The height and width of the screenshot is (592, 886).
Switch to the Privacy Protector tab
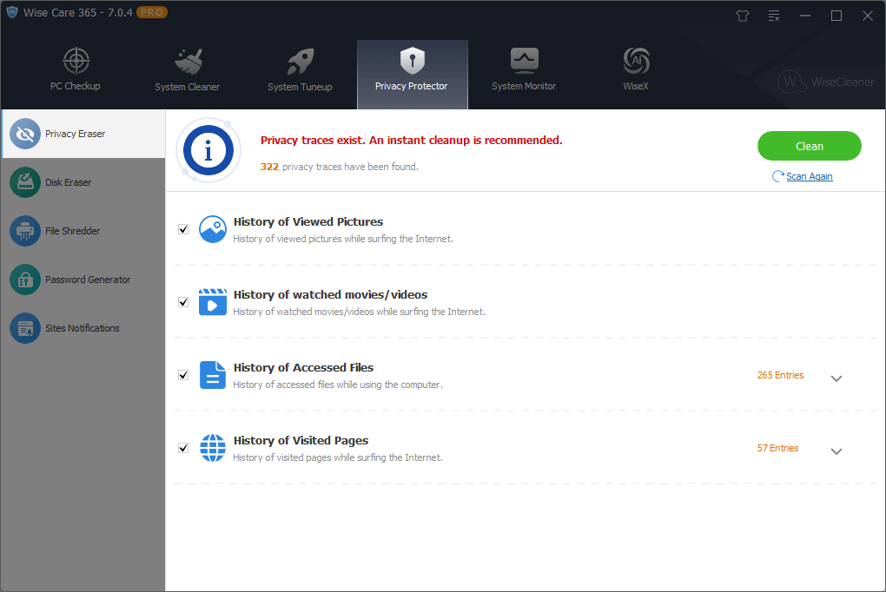[412, 69]
